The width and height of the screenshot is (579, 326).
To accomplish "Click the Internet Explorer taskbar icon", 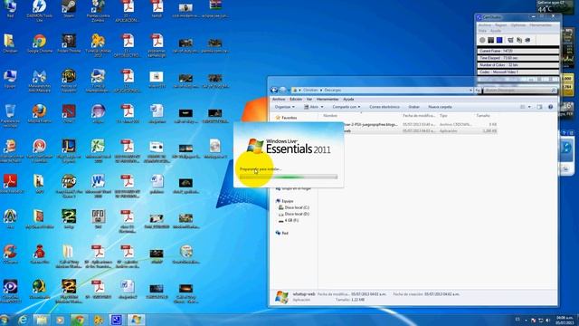I will click(x=23, y=320).
